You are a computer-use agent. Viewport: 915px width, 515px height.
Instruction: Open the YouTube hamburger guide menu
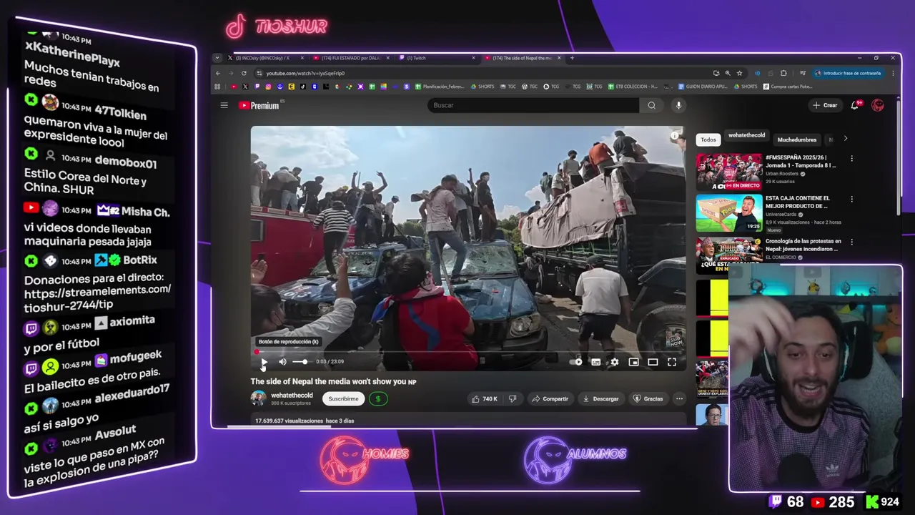tap(224, 105)
